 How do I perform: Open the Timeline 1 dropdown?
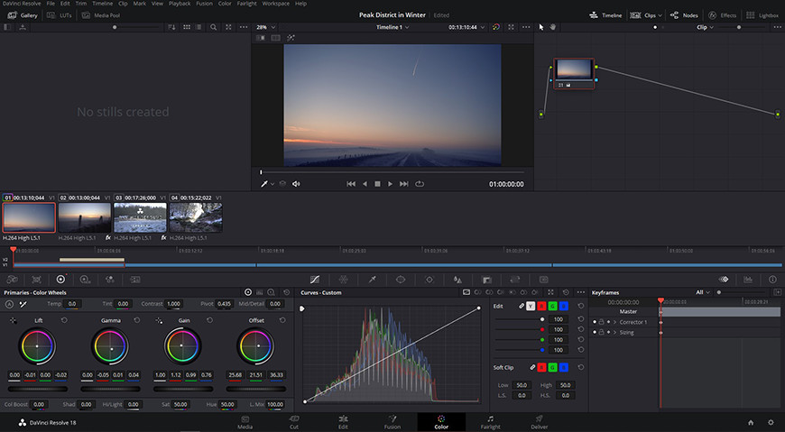pos(392,27)
